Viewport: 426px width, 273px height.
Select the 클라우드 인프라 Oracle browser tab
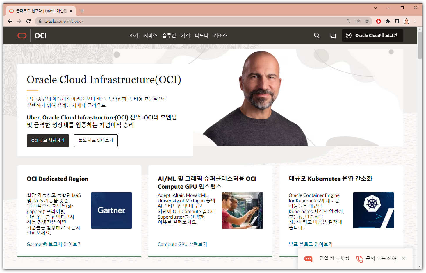point(41,11)
